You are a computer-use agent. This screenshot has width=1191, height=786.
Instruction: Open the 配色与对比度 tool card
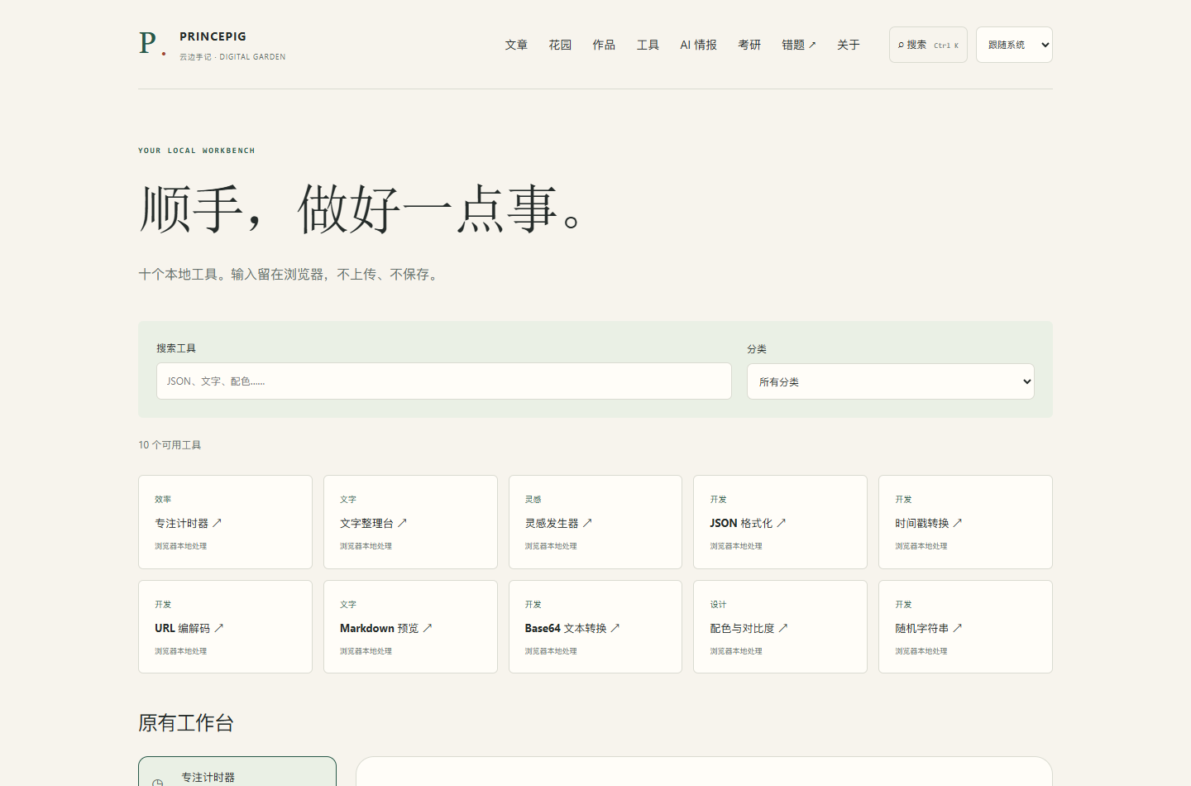click(x=780, y=627)
